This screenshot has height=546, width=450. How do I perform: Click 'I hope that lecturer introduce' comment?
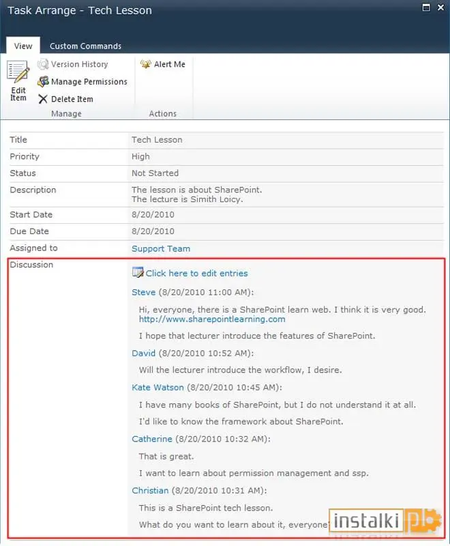tap(257, 336)
